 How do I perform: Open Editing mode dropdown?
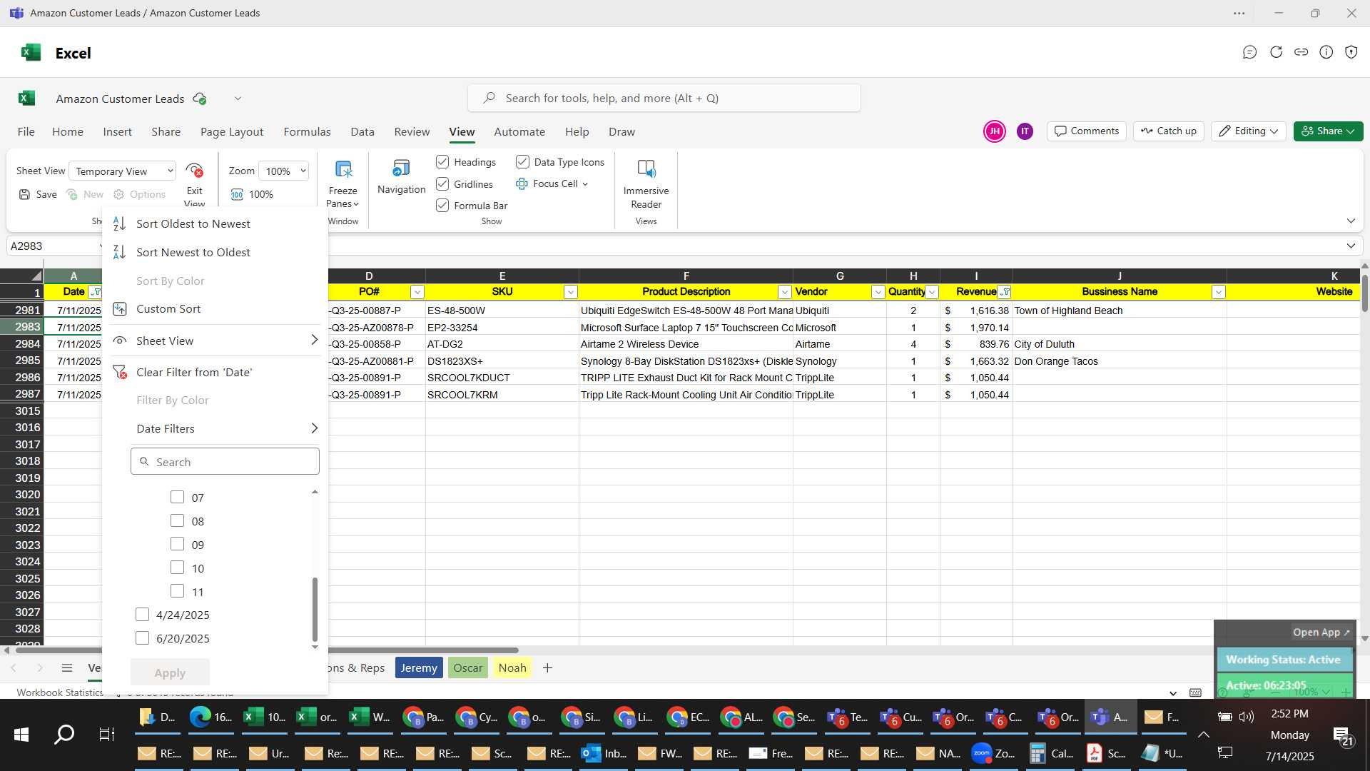[1248, 131]
